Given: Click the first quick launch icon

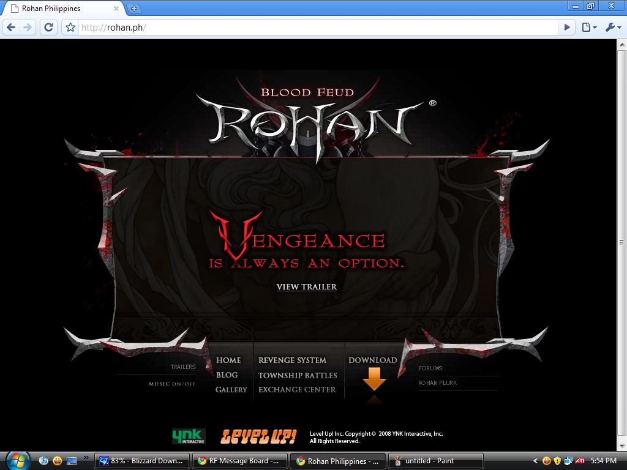Looking at the screenshot, I should (x=44, y=461).
